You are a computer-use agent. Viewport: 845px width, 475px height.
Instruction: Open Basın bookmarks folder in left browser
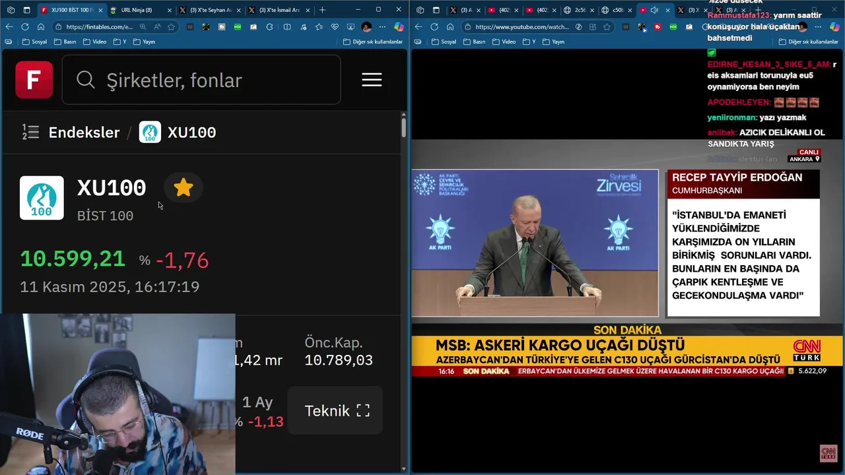tap(65, 42)
